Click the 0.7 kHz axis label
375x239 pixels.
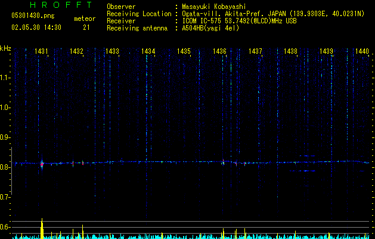5,197
